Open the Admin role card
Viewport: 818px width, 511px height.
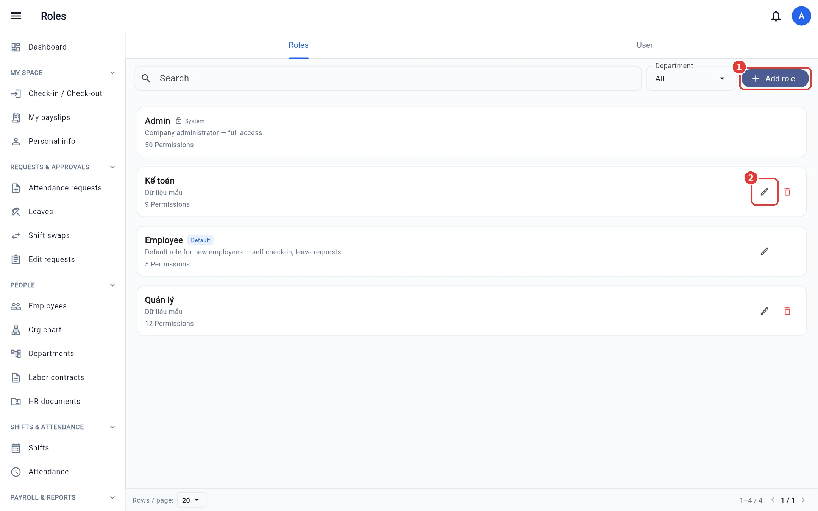[471, 132]
